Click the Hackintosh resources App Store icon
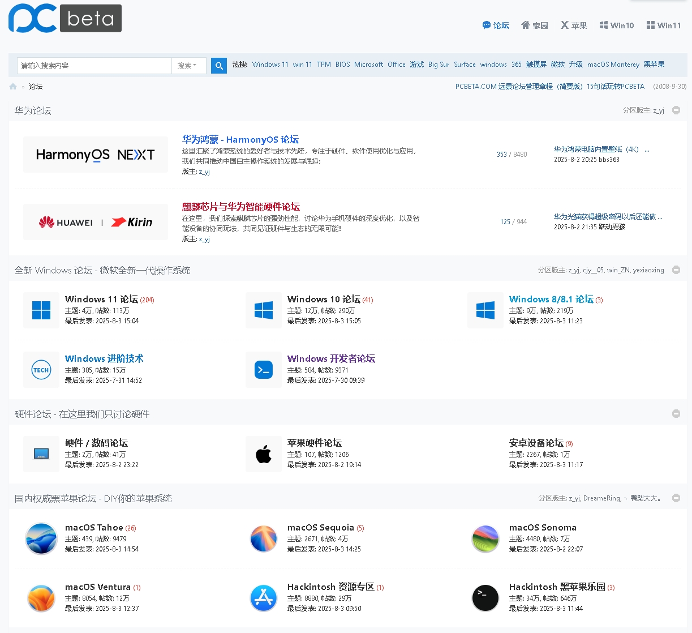692x633 pixels. pyautogui.click(x=264, y=598)
